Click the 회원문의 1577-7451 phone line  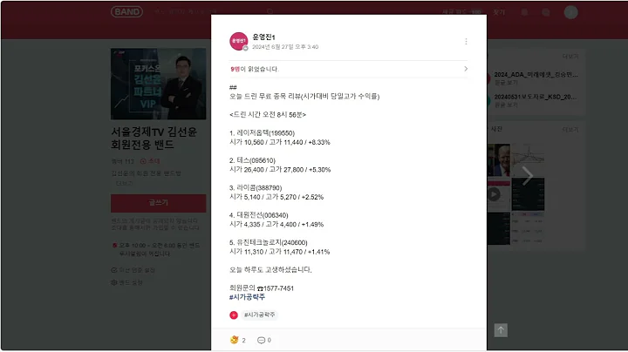coord(262,288)
